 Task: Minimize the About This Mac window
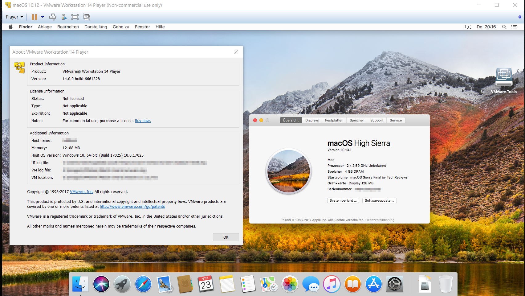261,120
